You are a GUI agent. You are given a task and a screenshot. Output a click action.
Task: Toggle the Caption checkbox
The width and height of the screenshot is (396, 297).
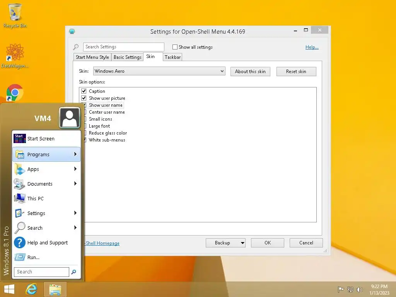pyautogui.click(x=84, y=91)
